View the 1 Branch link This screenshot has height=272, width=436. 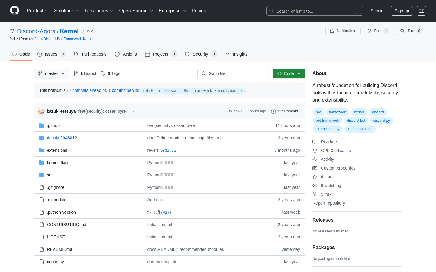(x=85, y=73)
